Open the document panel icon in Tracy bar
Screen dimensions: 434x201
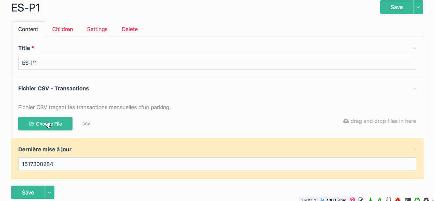[x=361, y=199]
